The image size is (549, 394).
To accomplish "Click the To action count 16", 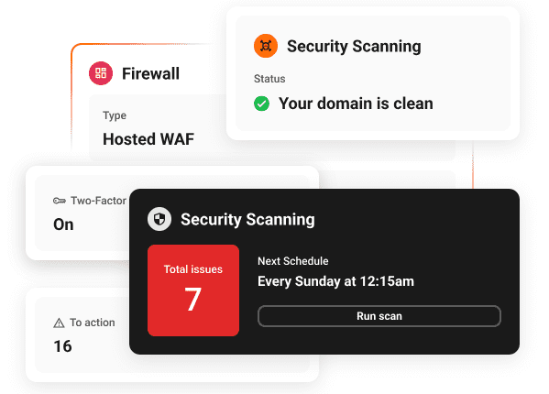I will pos(62,346).
